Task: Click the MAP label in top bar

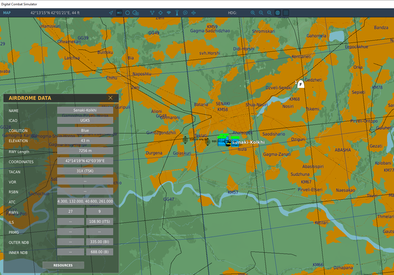Action: 7,13
